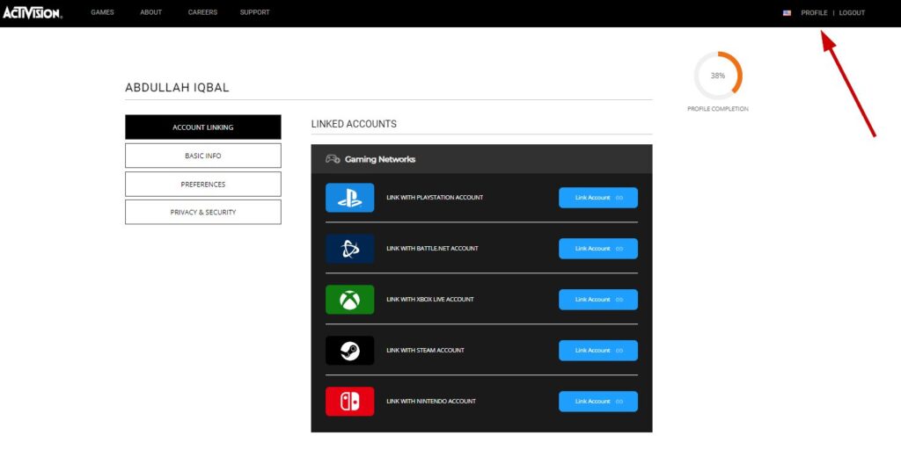Link Account for Steam

pyautogui.click(x=598, y=350)
